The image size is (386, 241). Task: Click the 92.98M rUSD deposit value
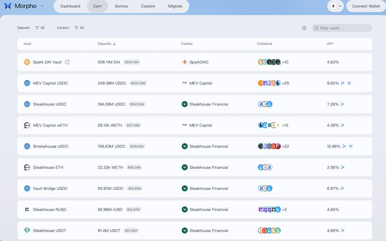click(x=110, y=210)
